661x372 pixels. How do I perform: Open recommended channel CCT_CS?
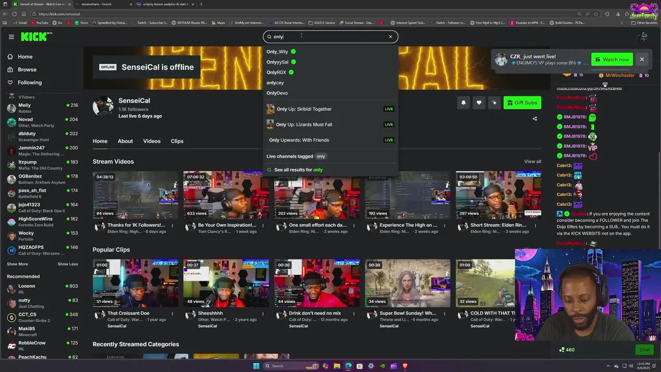[41, 317]
